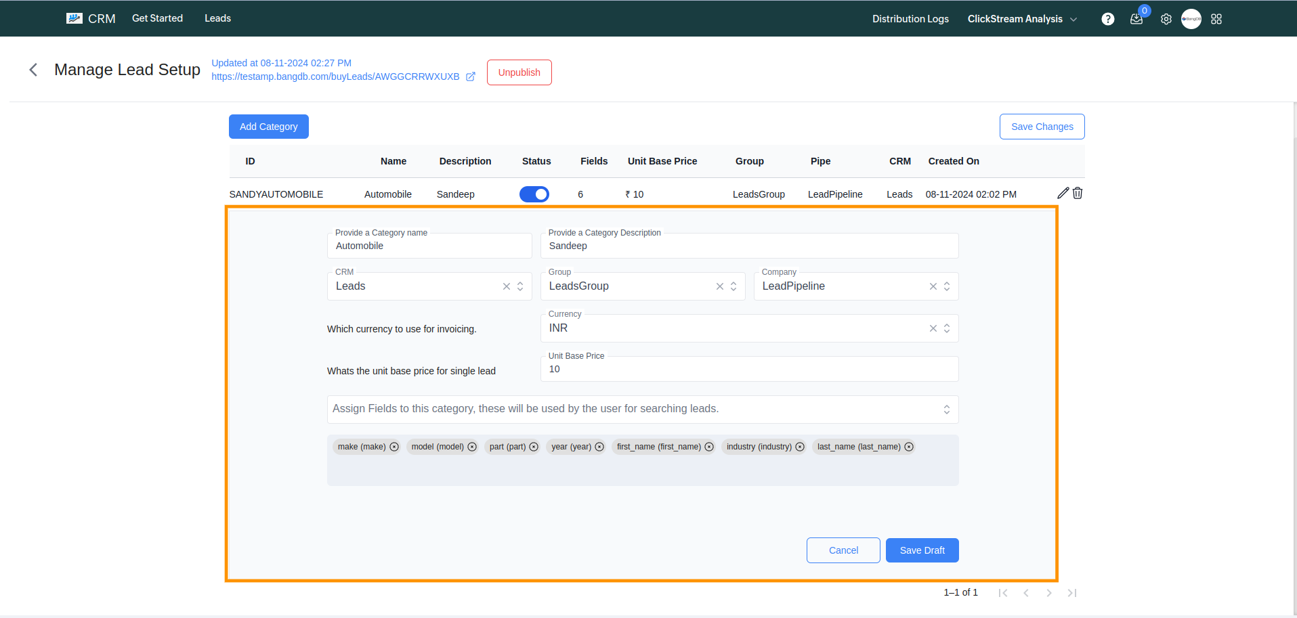Image resolution: width=1297 pixels, height=618 pixels.
Task: Click the Name column header
Action: click(x=394, y=161)
